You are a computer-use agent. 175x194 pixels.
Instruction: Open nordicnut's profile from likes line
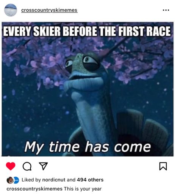pyautogui.click(x=54, y=180)
